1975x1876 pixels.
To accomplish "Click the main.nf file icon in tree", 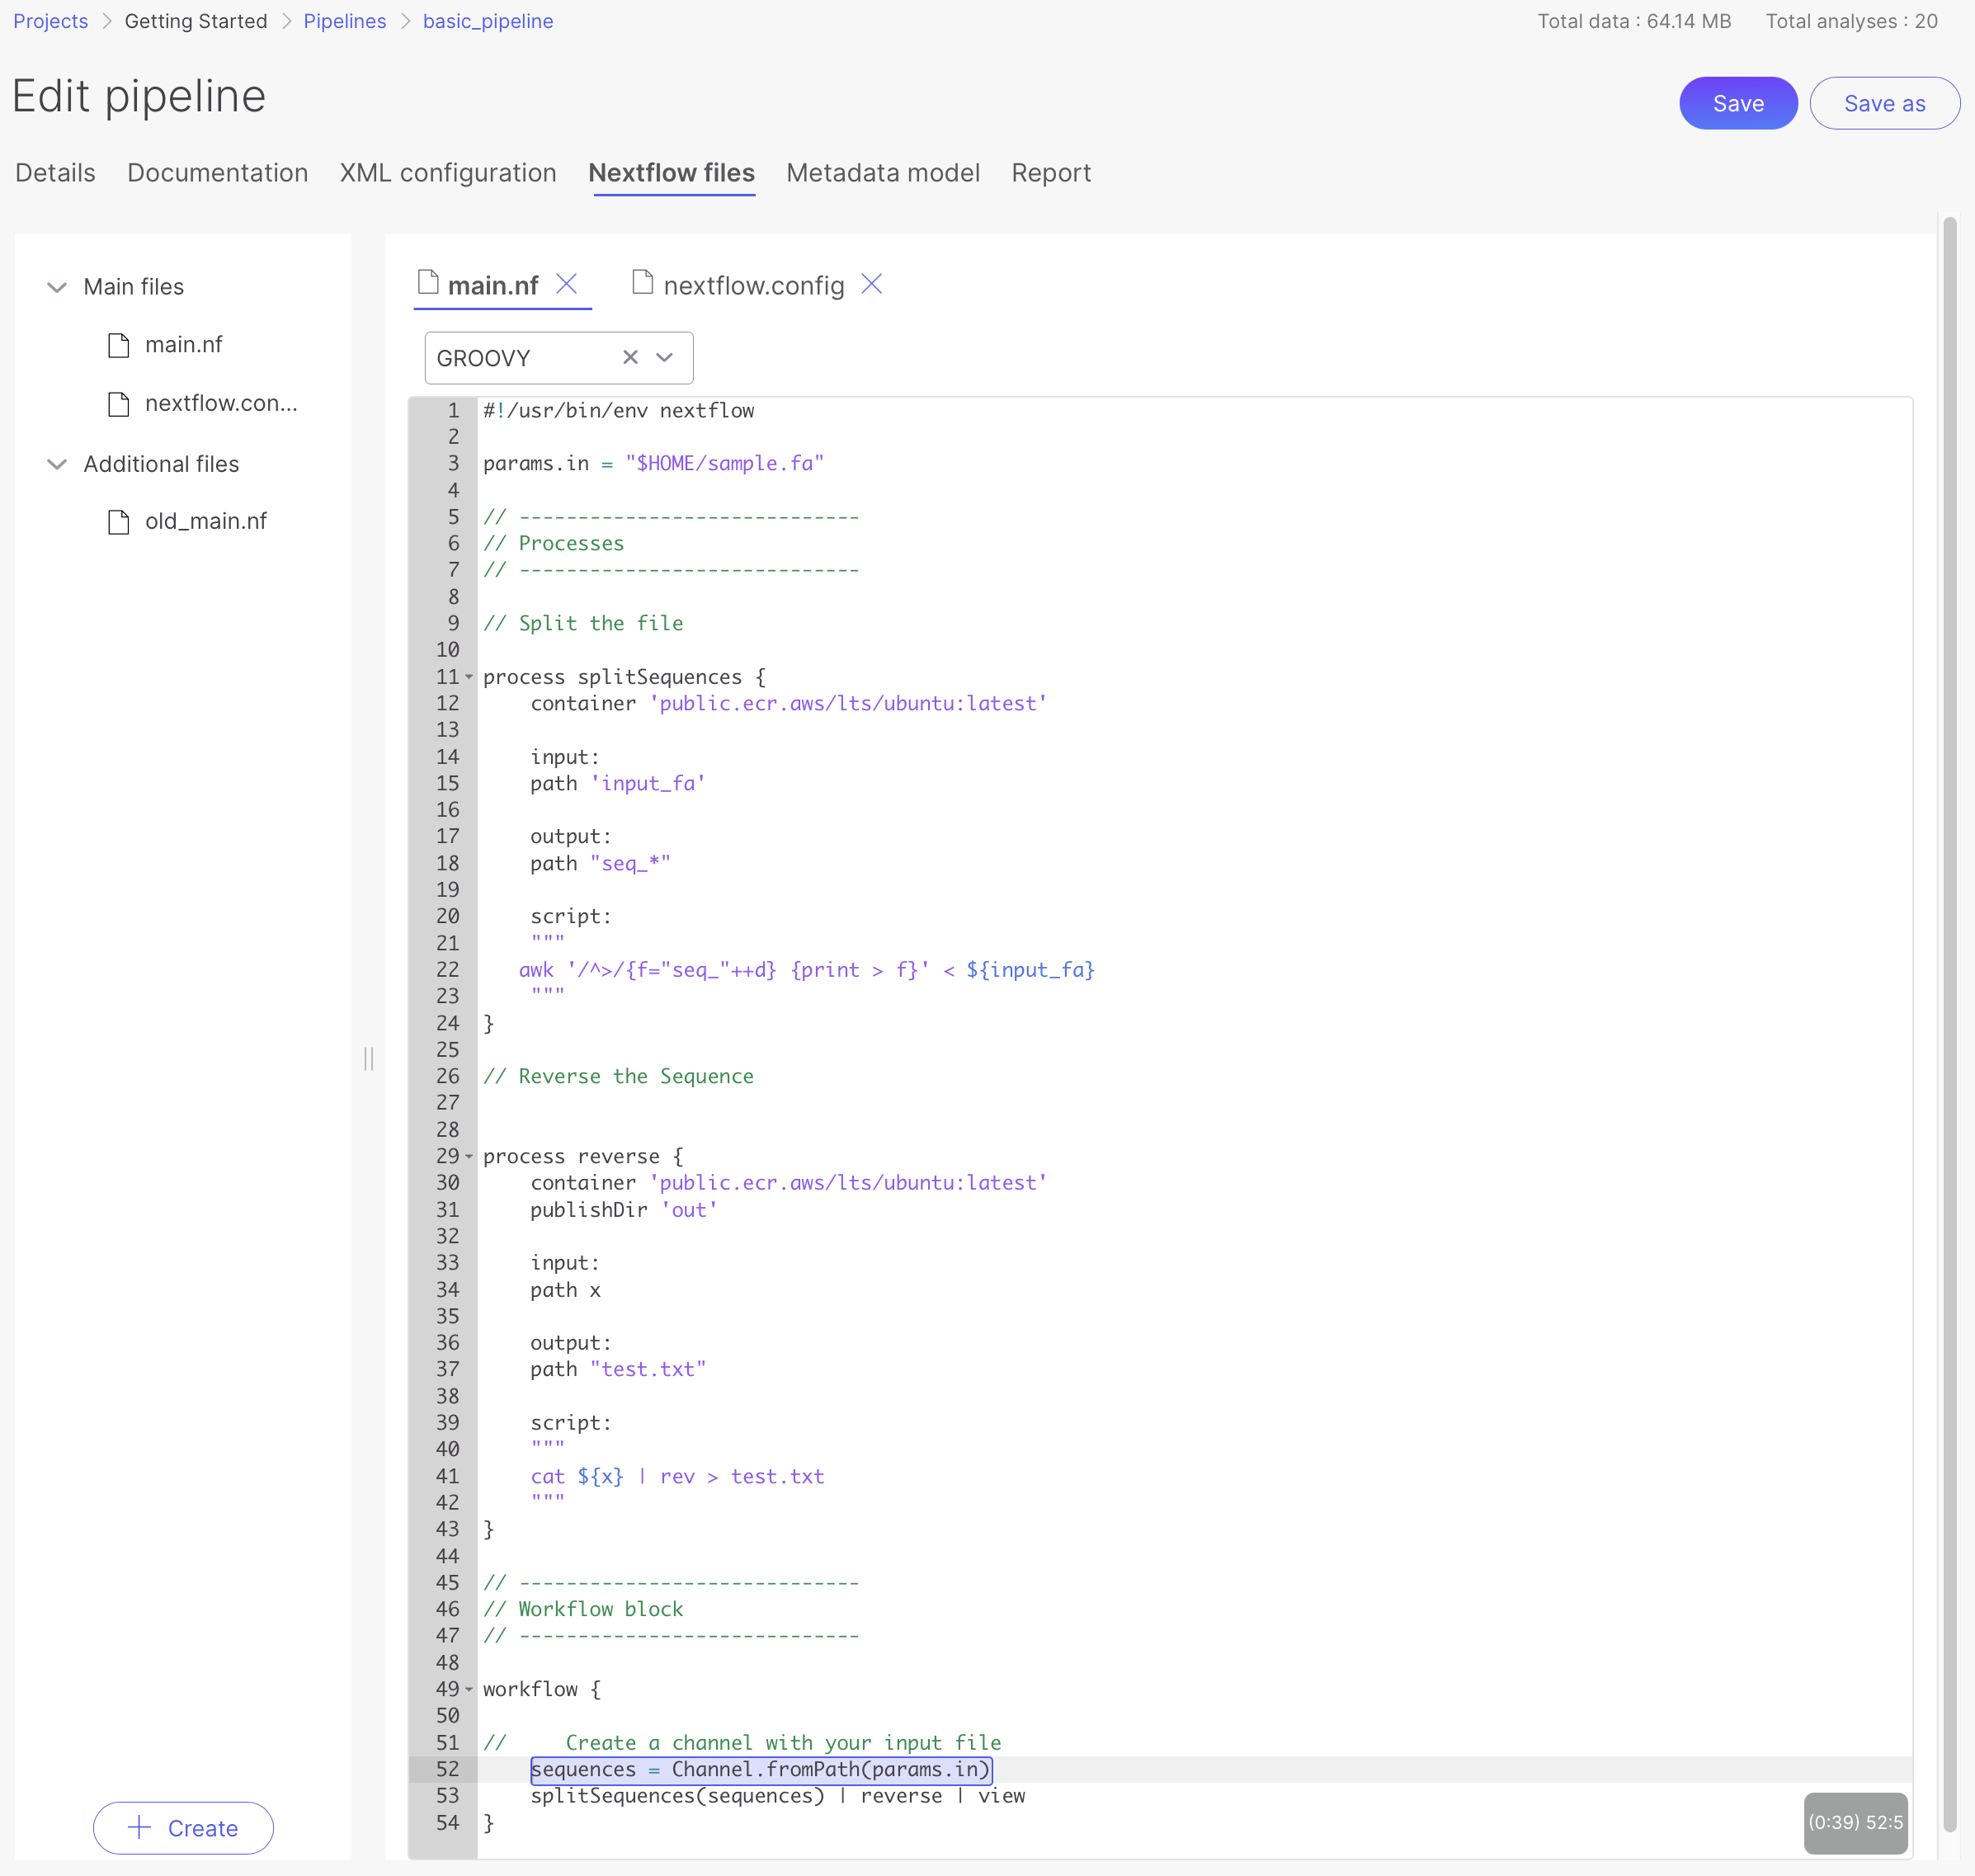I will [119, 345].
